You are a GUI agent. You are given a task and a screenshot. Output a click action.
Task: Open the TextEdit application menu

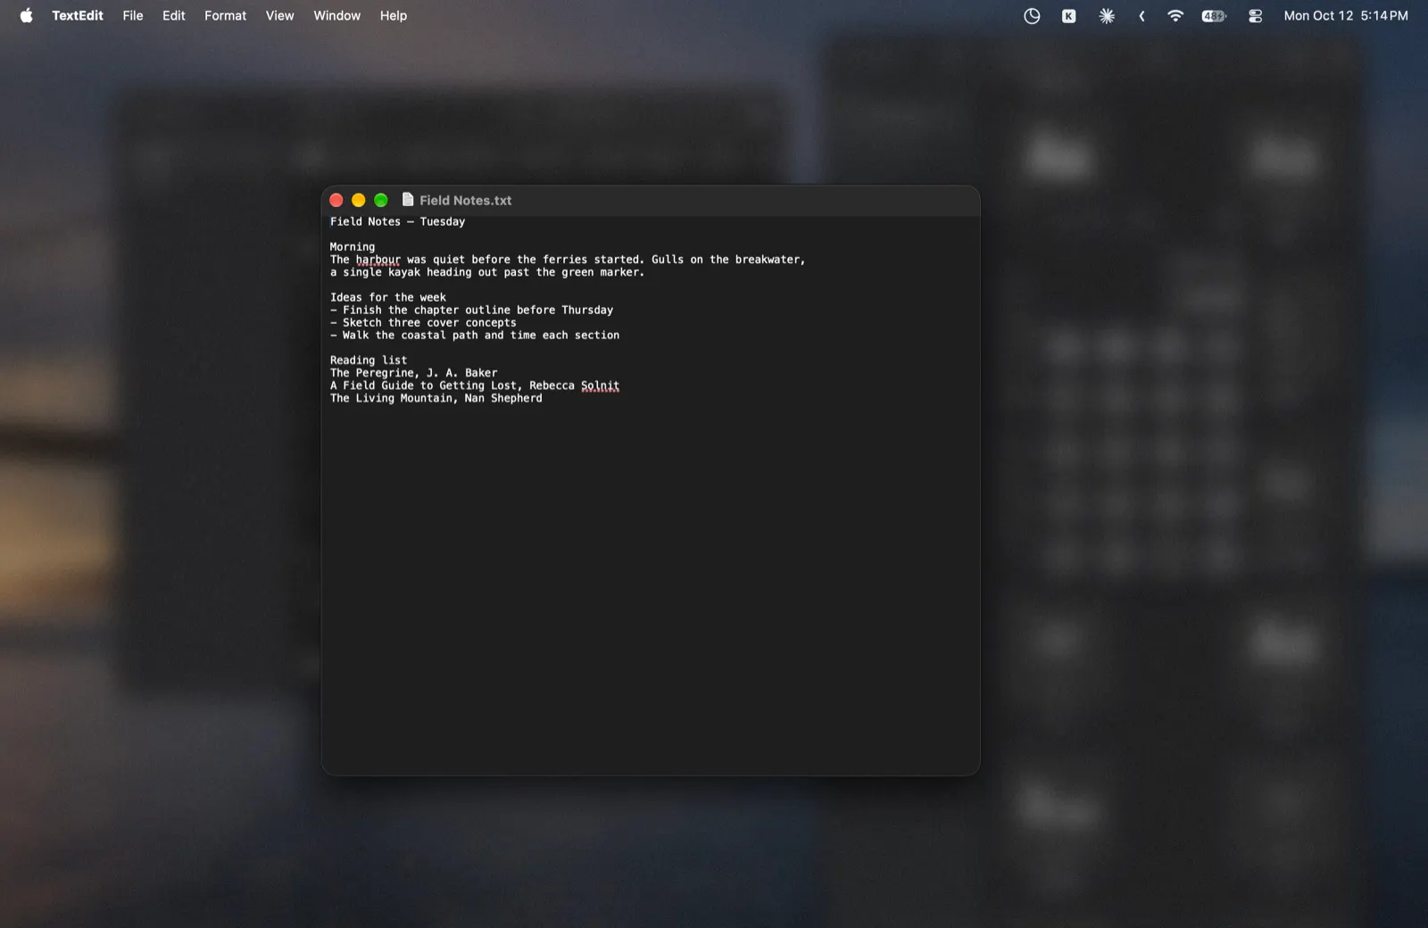tap(78, 15)
